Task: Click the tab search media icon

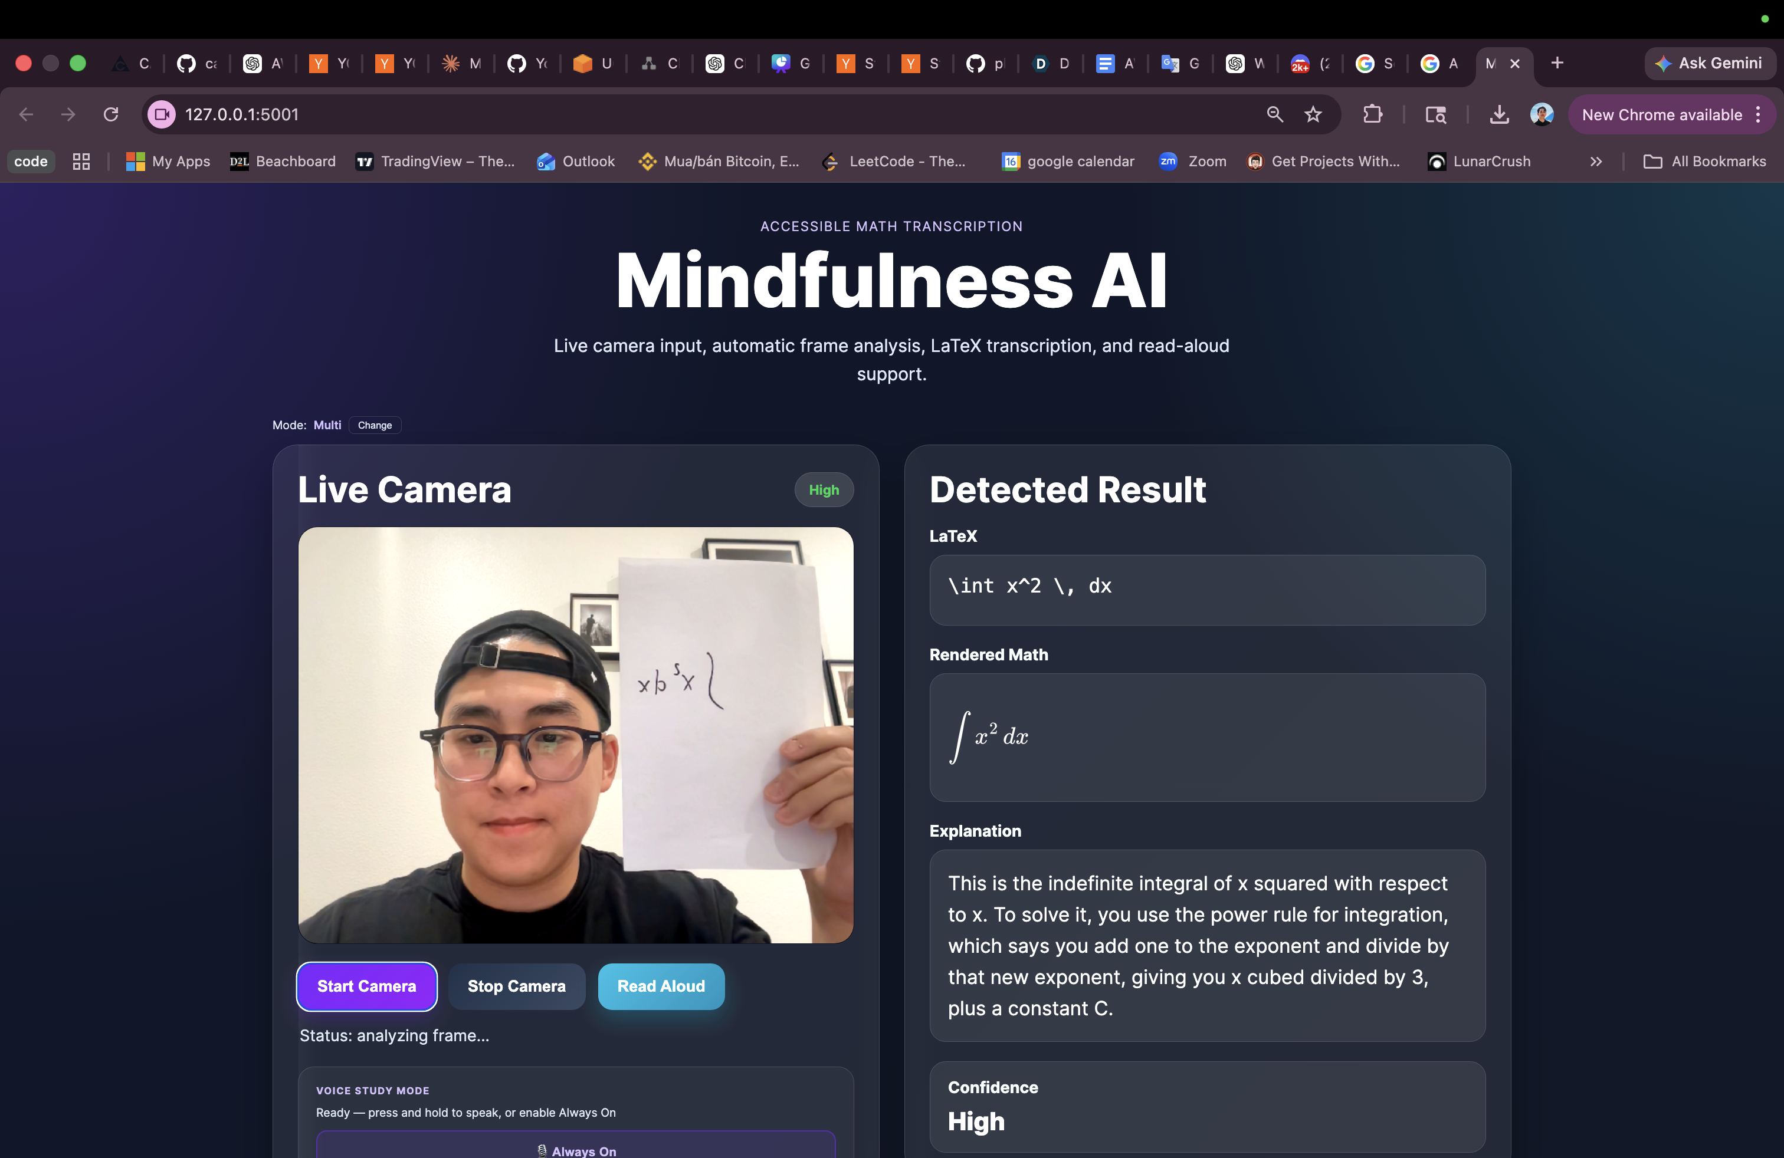Action: [x=1435, y=114]
